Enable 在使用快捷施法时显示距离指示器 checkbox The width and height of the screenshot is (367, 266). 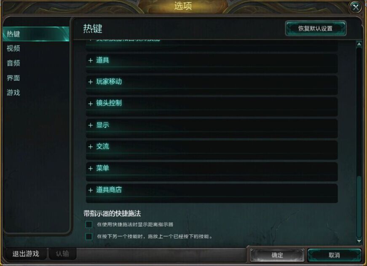tap(89, 225)
